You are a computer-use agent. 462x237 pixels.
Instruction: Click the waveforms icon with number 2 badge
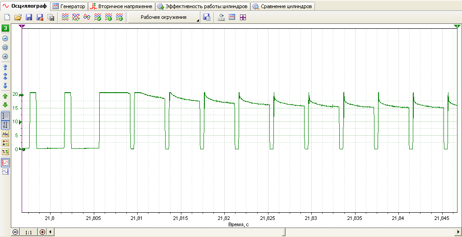119,18
